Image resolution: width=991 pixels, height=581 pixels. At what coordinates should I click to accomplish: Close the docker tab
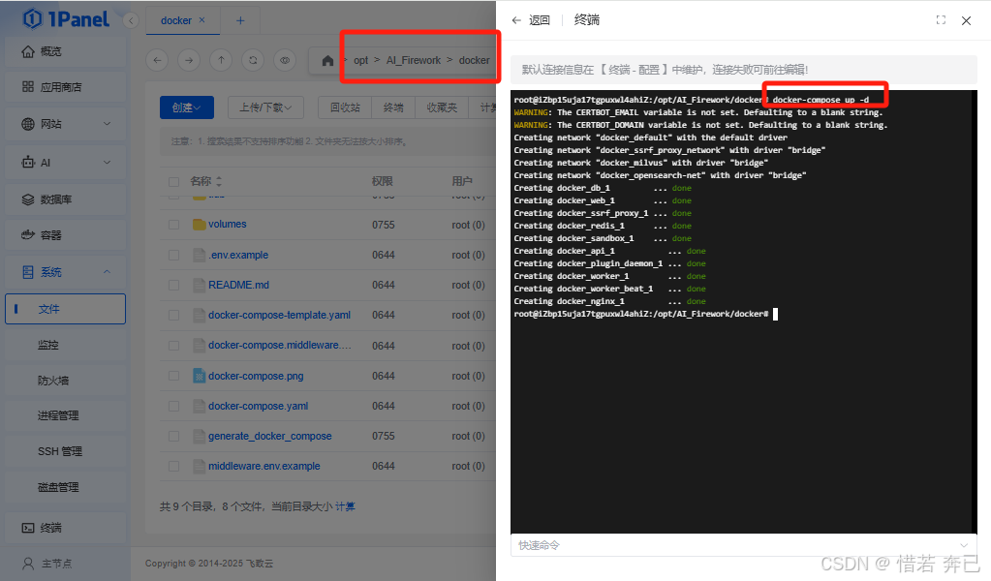tap(202, 20)
